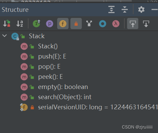Expand all nodes in Structure panel
This screenshot has width=158, height=133.
(111, 9)
